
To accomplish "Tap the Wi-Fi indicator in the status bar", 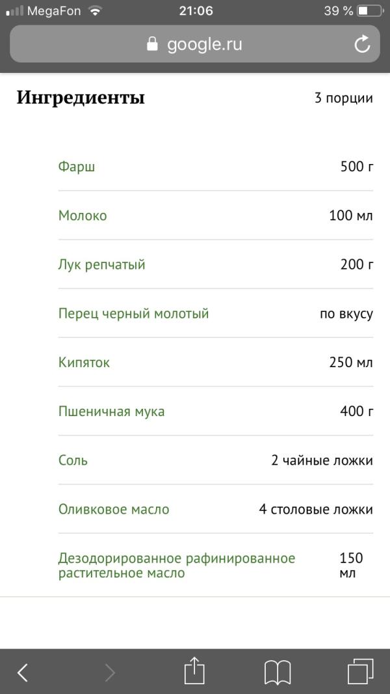I will click(95, 10).
